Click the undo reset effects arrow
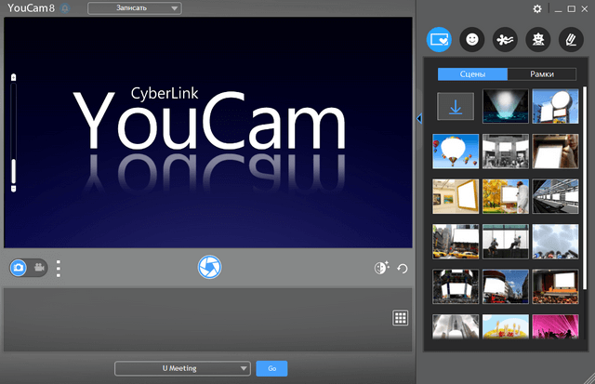Viewport: 595px width, 384px height. tap(403, 269)
